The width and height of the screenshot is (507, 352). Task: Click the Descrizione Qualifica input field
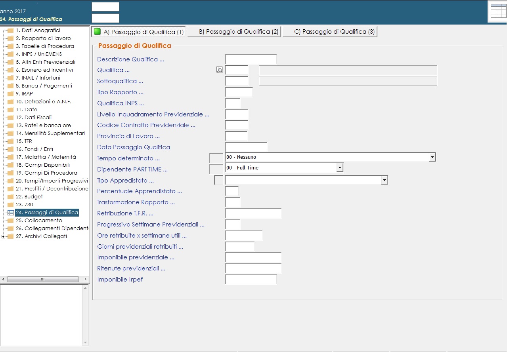point(250,59)
